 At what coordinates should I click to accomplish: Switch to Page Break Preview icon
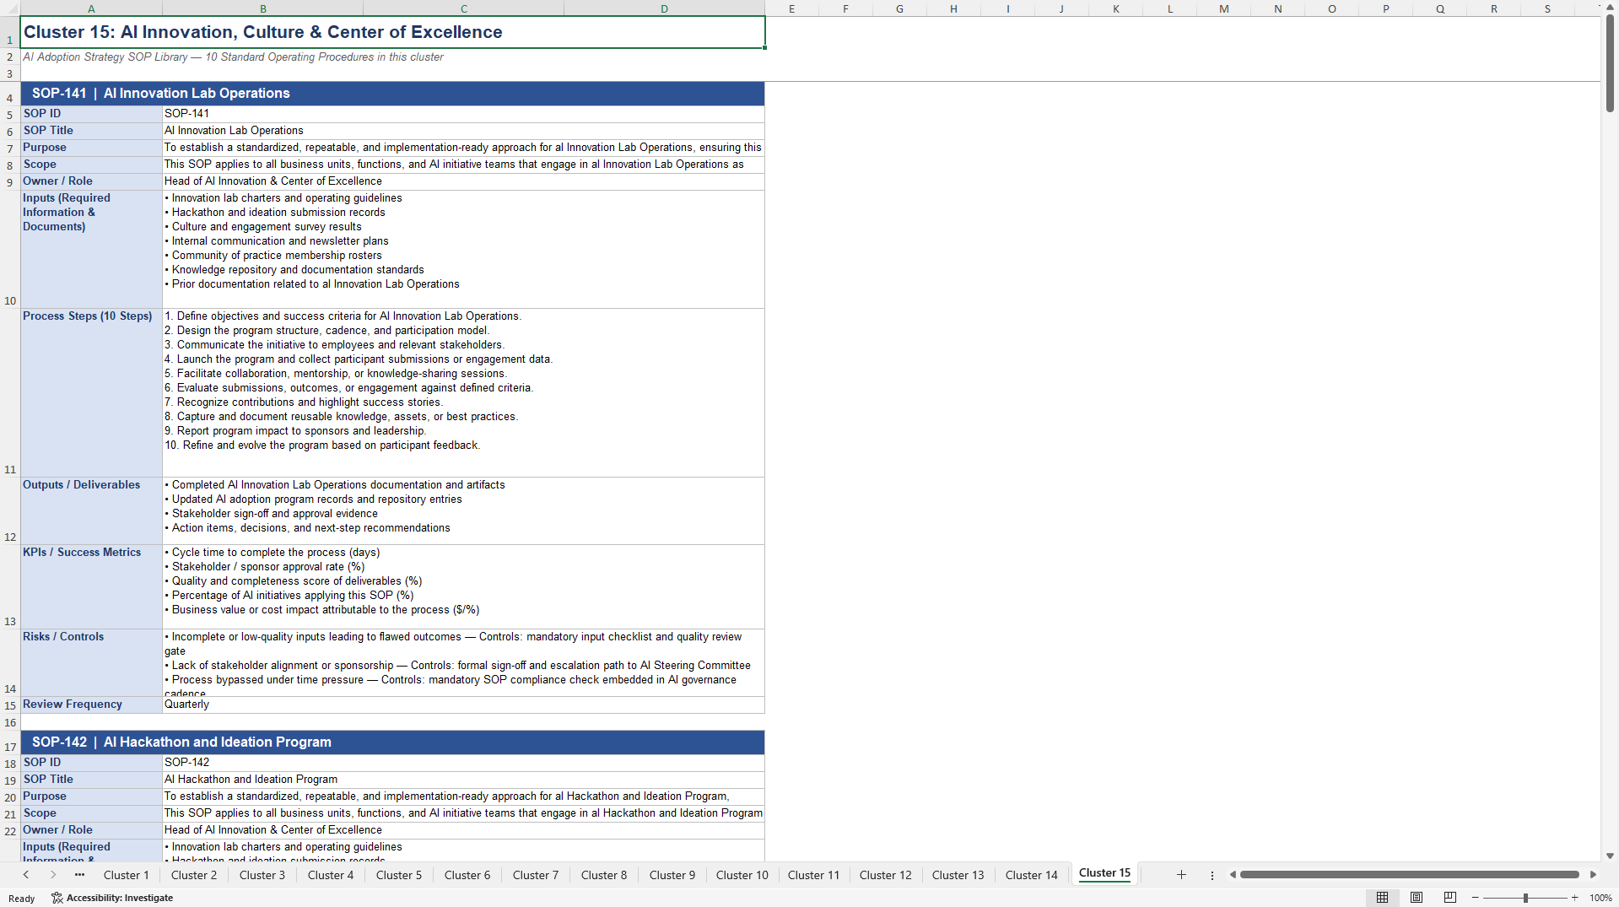click(1450, 898)
